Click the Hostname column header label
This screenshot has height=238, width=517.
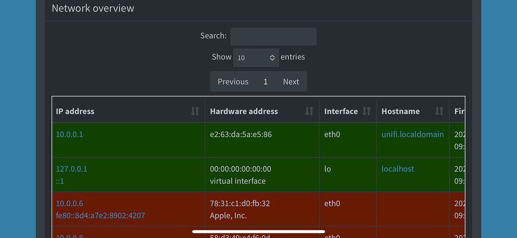[x=400, y=111]
